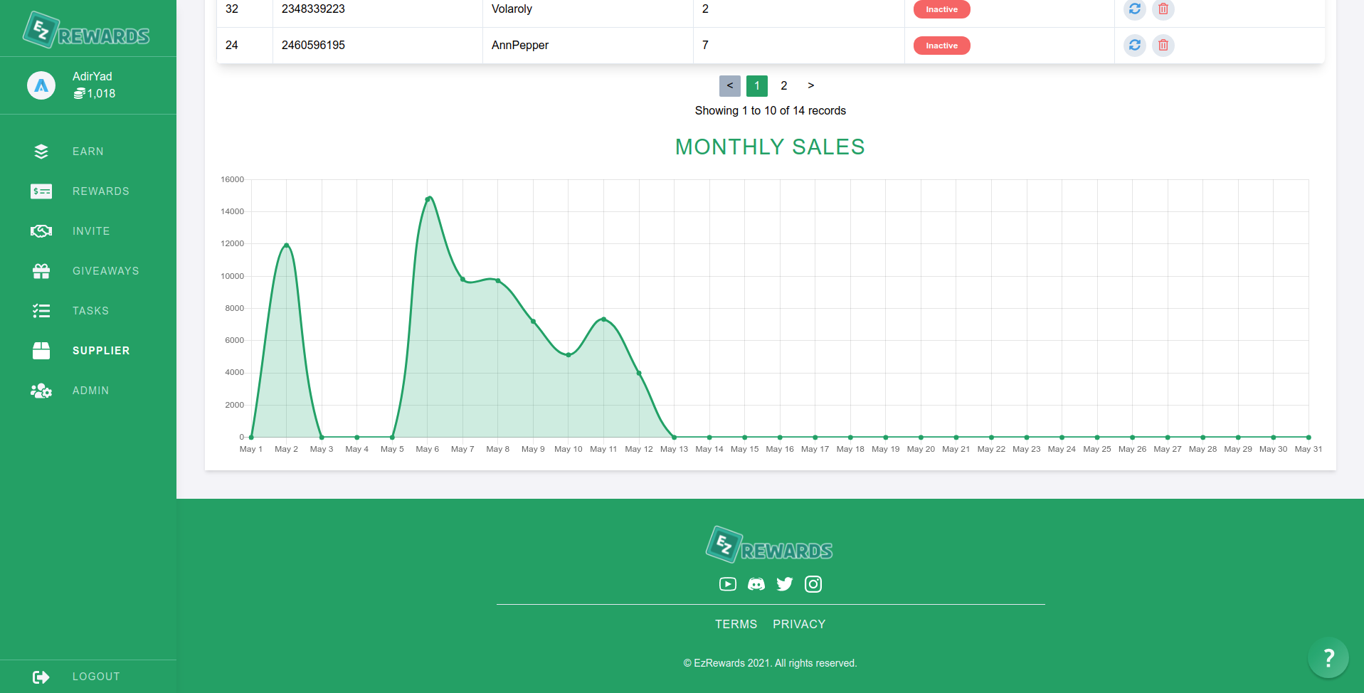This screenshot has height=693, width=1364.
Task: Click the 16000 y-axis label
Action: point(233,179)
